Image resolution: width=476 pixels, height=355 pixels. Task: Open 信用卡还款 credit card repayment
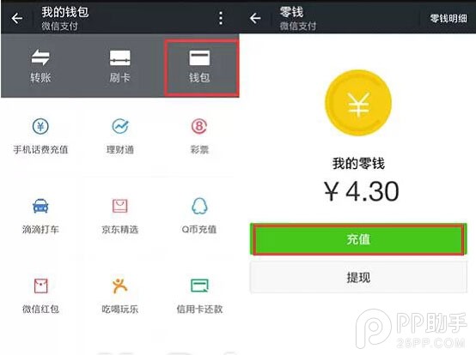pyautogui.click(x=199, y=296)
